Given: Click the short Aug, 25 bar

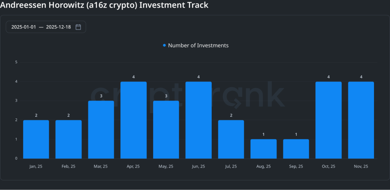Looking at the screenshot, I should 264,149.
